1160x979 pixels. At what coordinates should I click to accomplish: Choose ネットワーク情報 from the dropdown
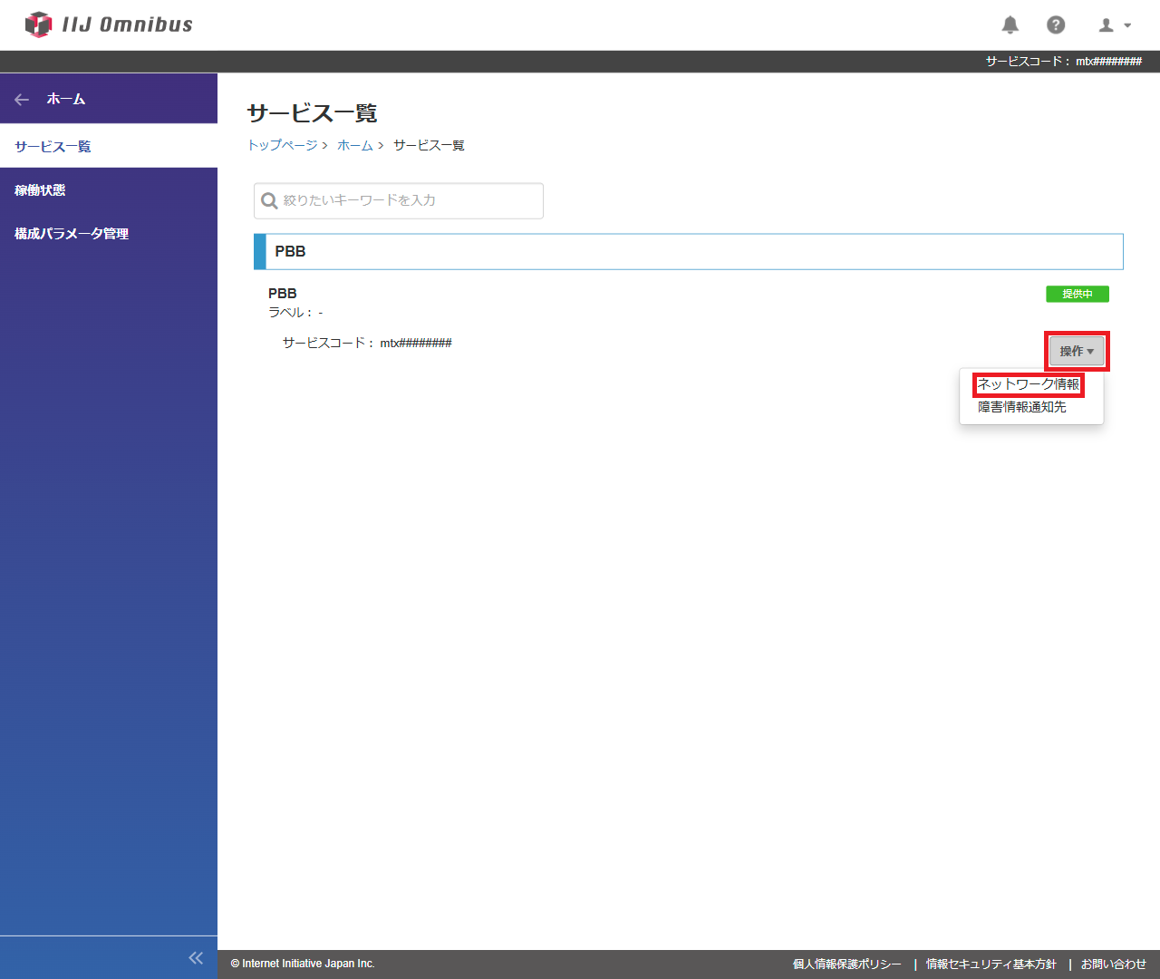[1029, 384]
